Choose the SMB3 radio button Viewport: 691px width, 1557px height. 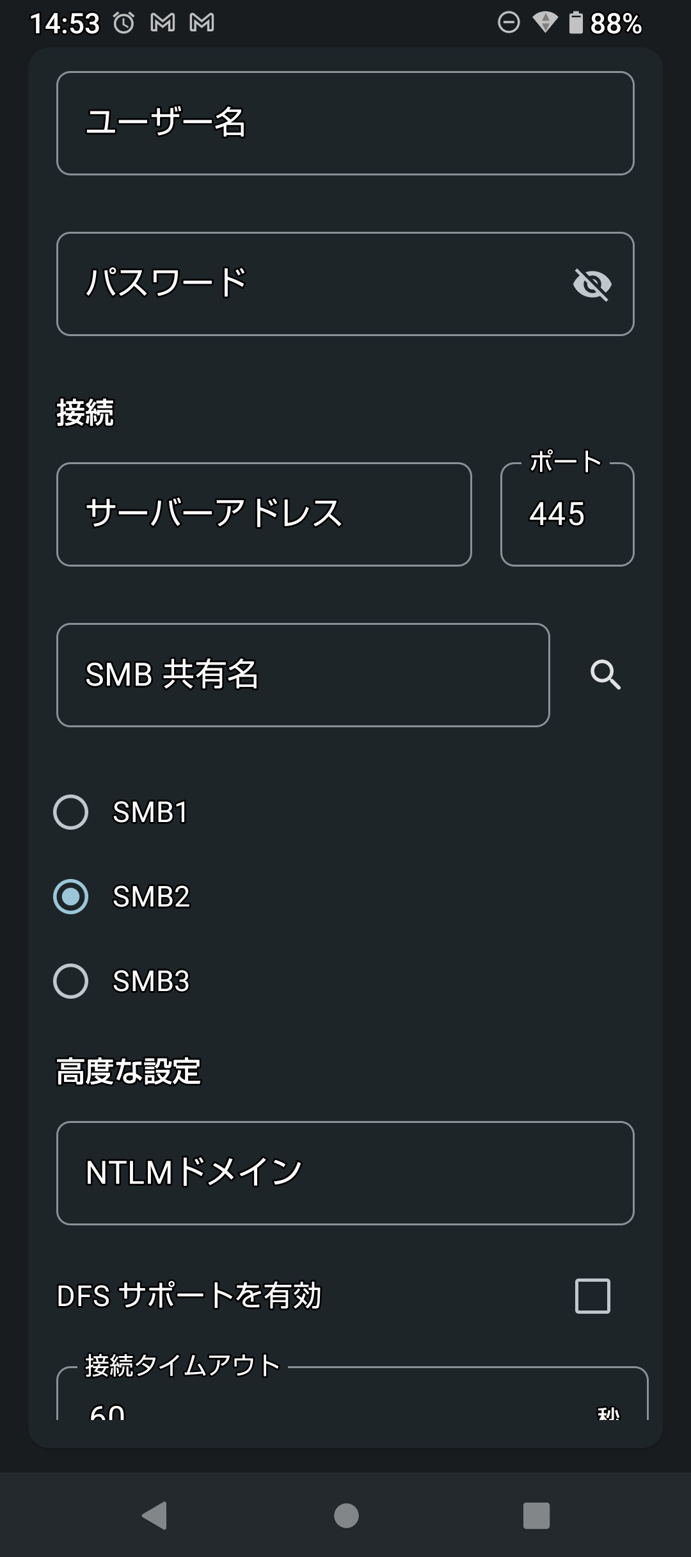(71, 981)
